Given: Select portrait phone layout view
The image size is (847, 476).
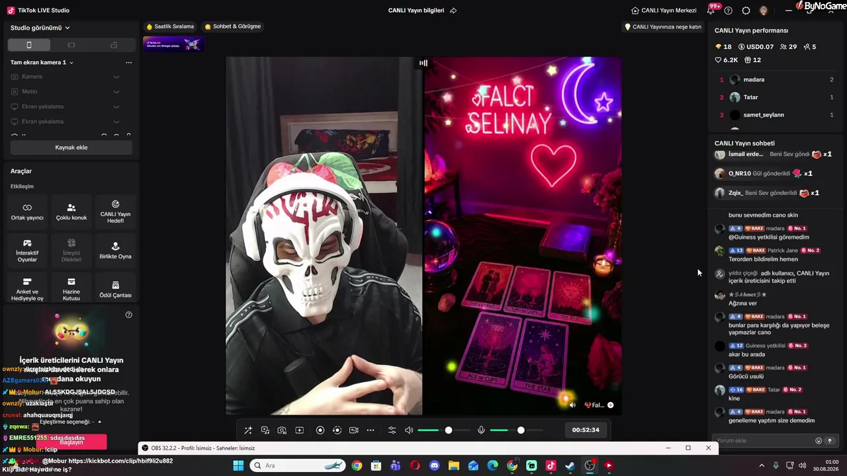Looking at the screenshot, I should click(x=29, y=45).
